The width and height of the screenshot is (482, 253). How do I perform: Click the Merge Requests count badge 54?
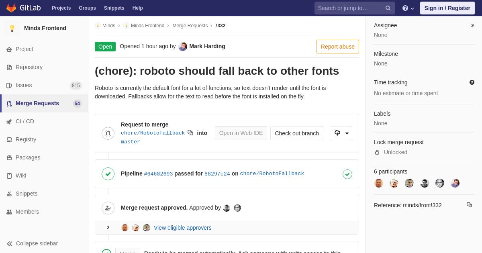pos(77,104)
